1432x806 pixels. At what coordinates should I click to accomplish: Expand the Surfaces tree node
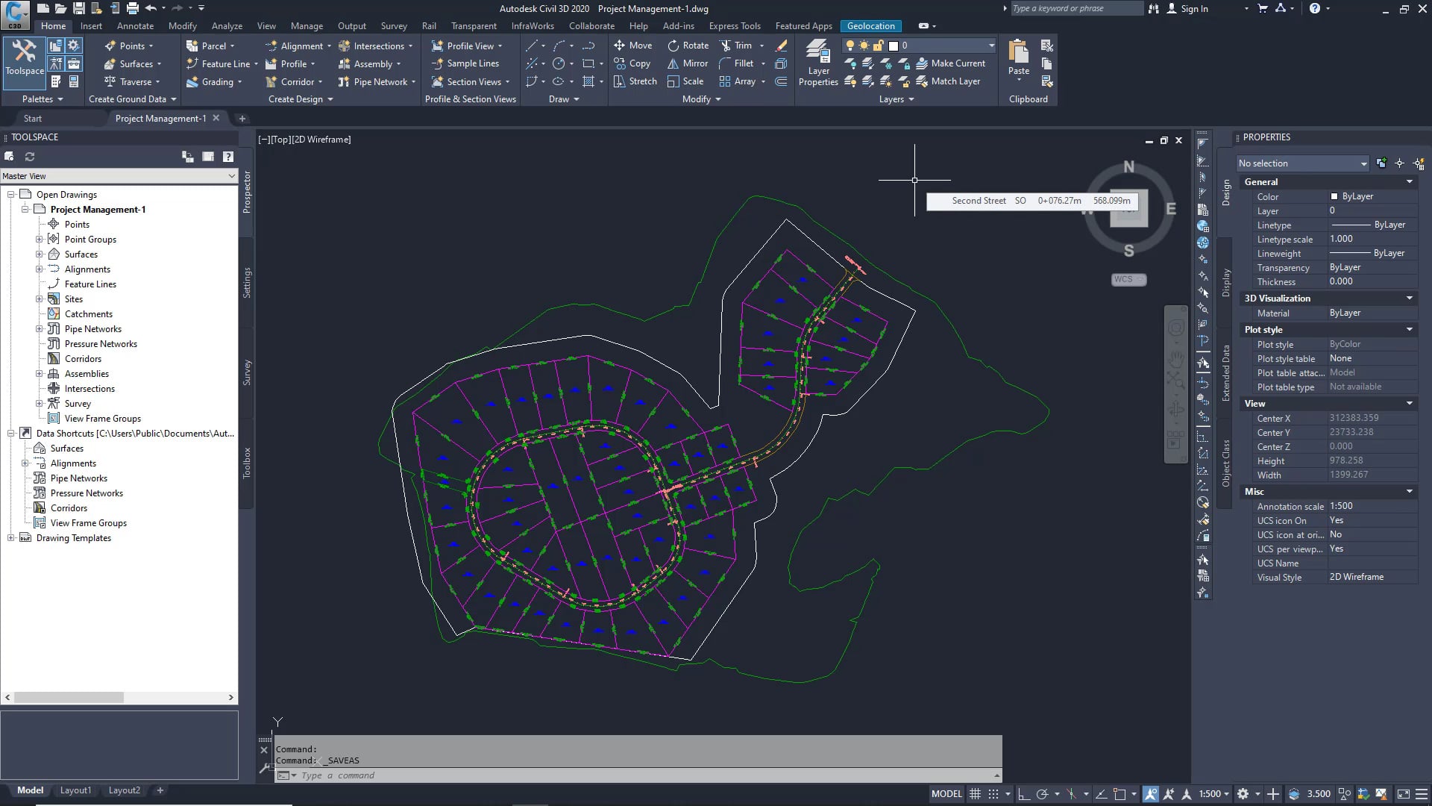[x=40, y=254]
